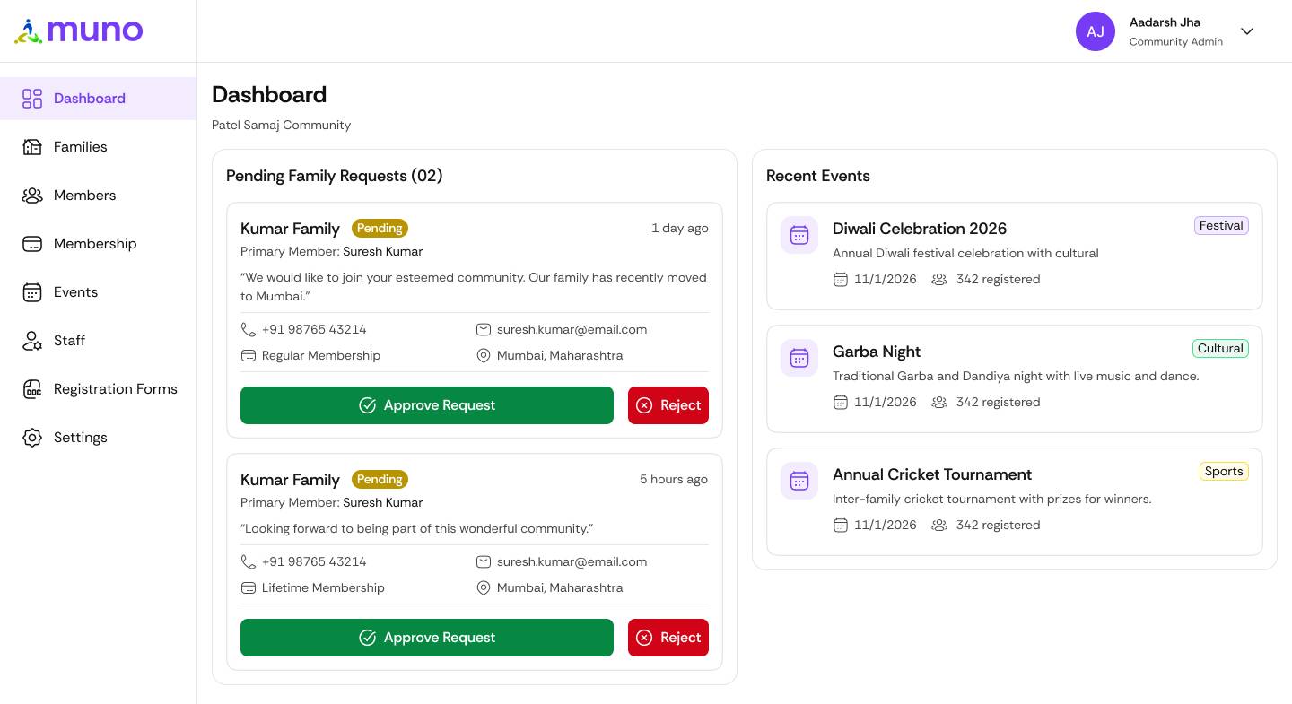The height and width of the screenshot is (704, 1292).
Task: Click the Festival tag on Diwali event
Action: (x=1221, y=226)
